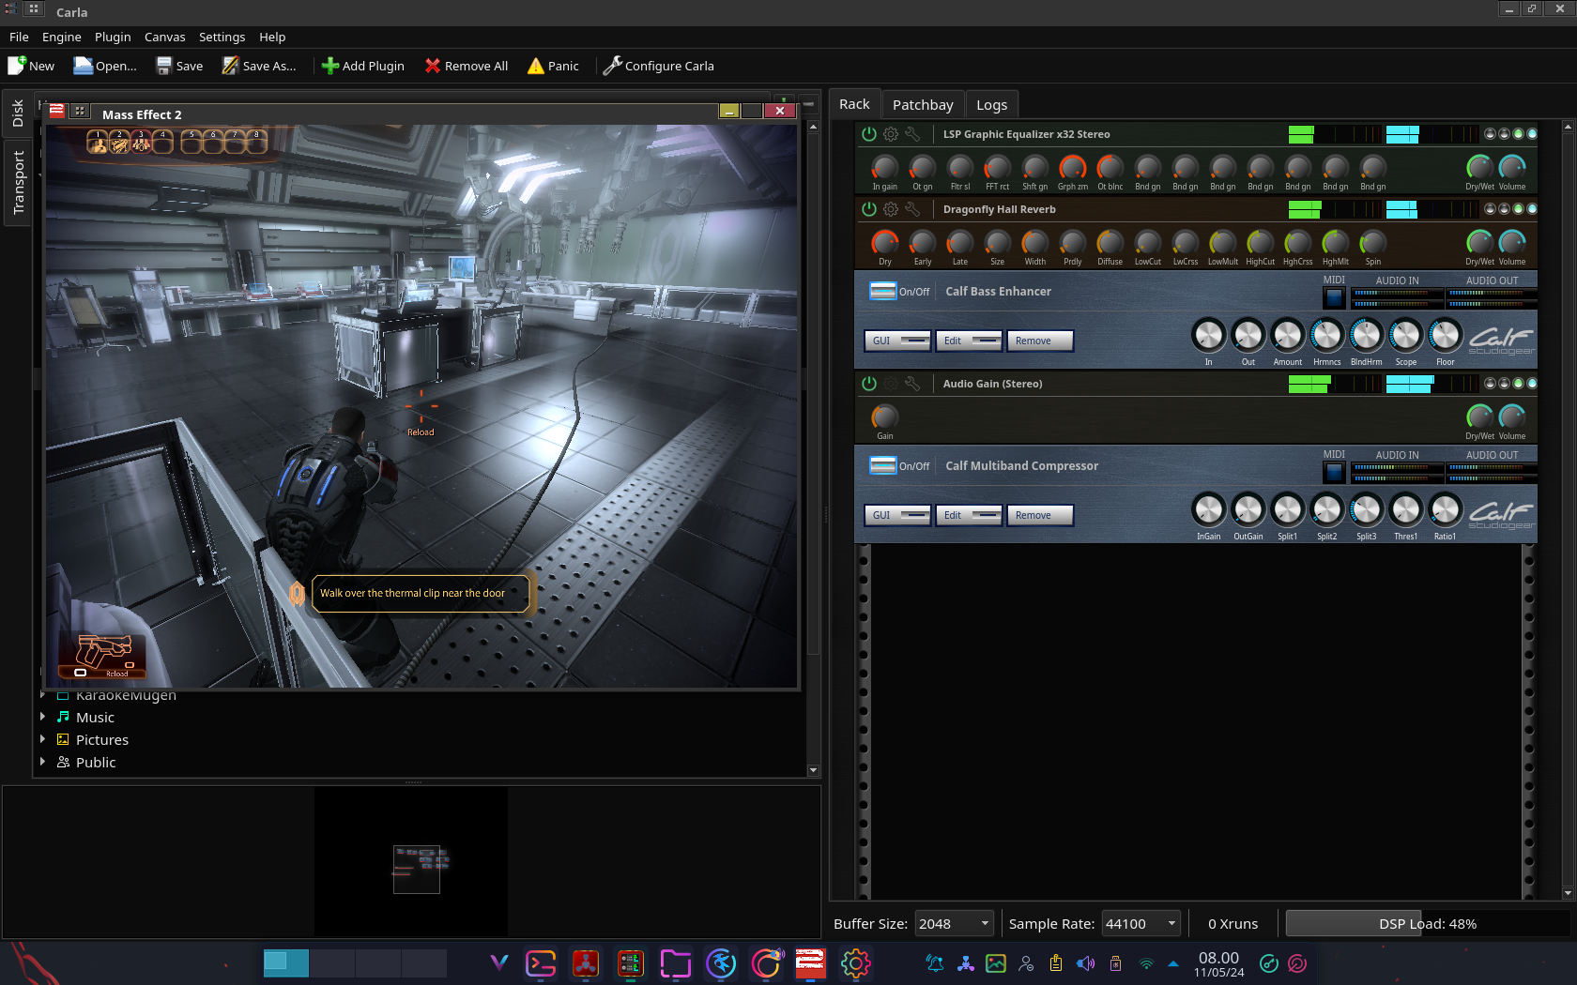Open a project file with Open...

pyautogui.click(x=105, y=66)
